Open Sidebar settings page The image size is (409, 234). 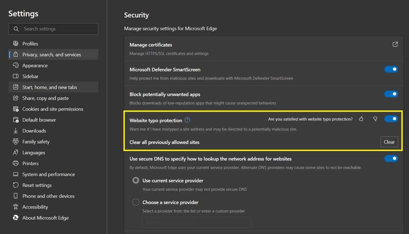coord(53,76)
